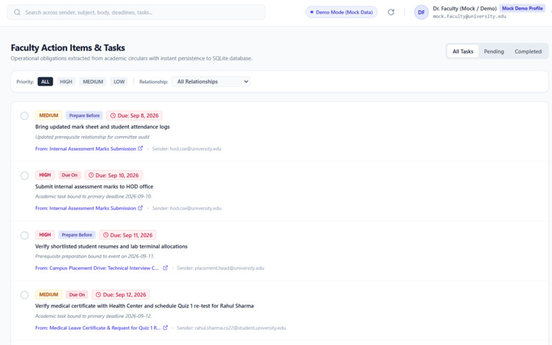Screen dimensions: 552x345
Task: Mark 'Verify medical certificate' task complete
Action: (24, 295)
